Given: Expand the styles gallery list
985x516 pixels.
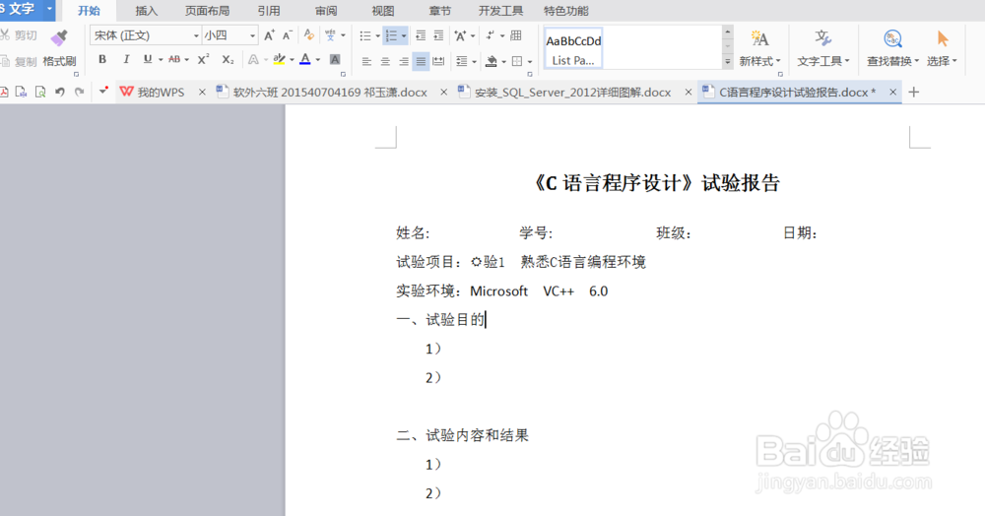Looking at the screenshot, I should 728,61.
